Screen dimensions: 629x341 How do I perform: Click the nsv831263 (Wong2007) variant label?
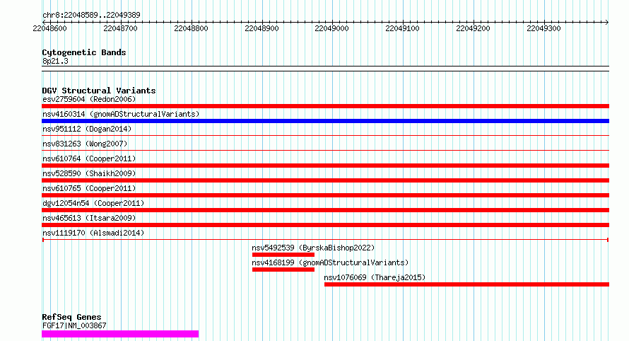pos(85,144)
